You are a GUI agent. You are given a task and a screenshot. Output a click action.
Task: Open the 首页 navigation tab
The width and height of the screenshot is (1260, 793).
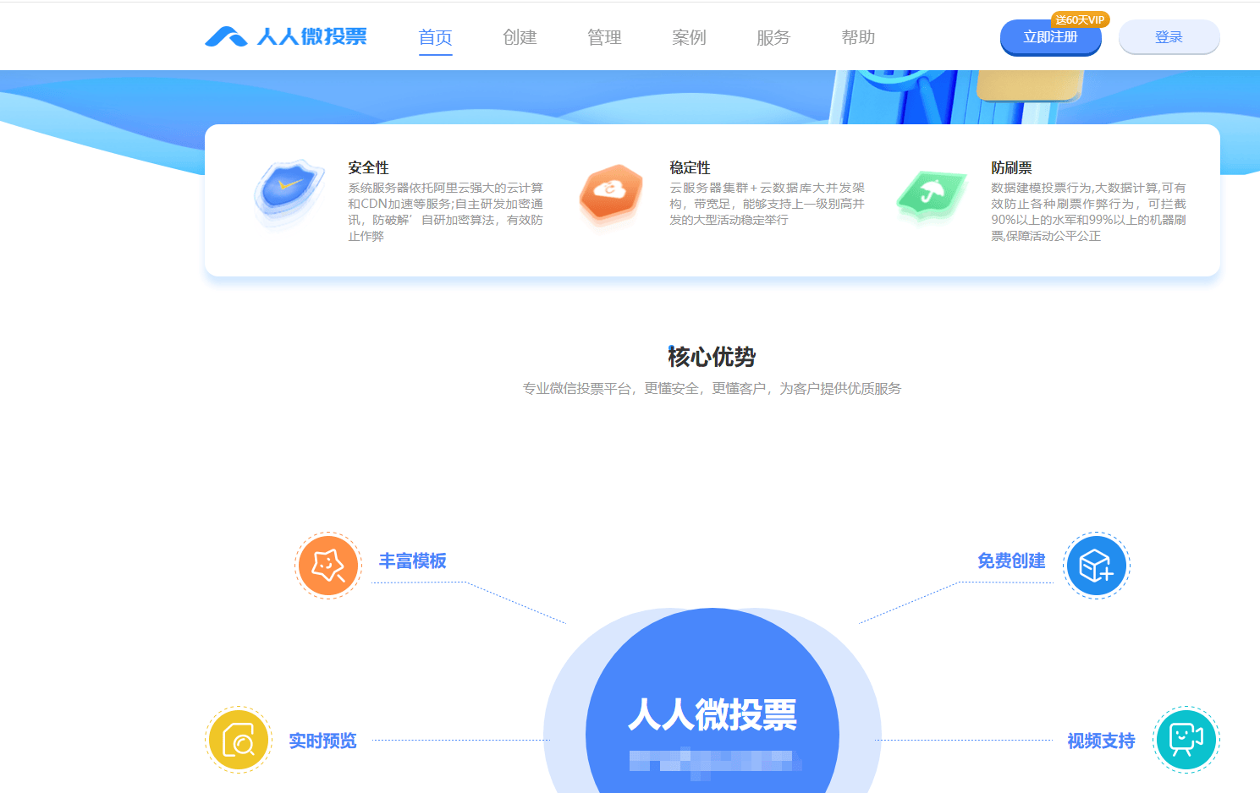click(x=436, y=37)
